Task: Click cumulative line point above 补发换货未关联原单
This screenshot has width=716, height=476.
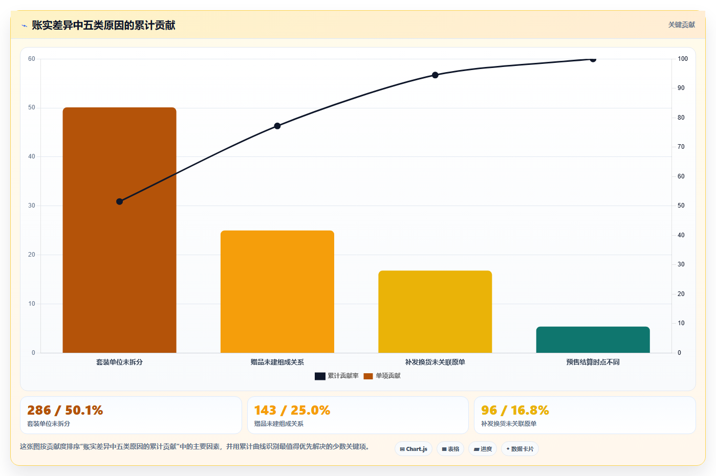Action: 435,75
